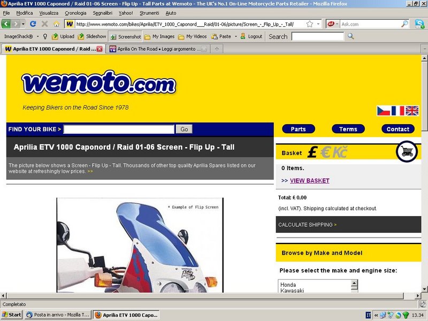
Task: Select the UK flag language
Action: click(x=412, y=111)
